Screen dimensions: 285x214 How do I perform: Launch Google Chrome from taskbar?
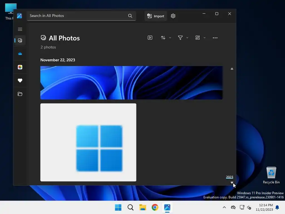(x=155, y=207)
